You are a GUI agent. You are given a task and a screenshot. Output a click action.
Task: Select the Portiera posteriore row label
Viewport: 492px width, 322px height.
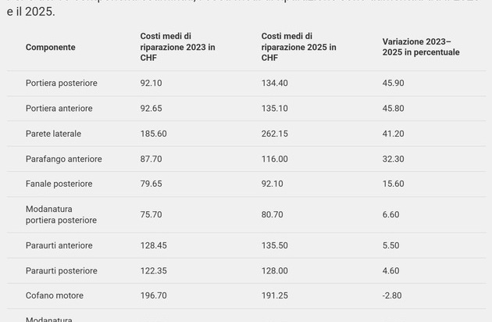point(62,83)
